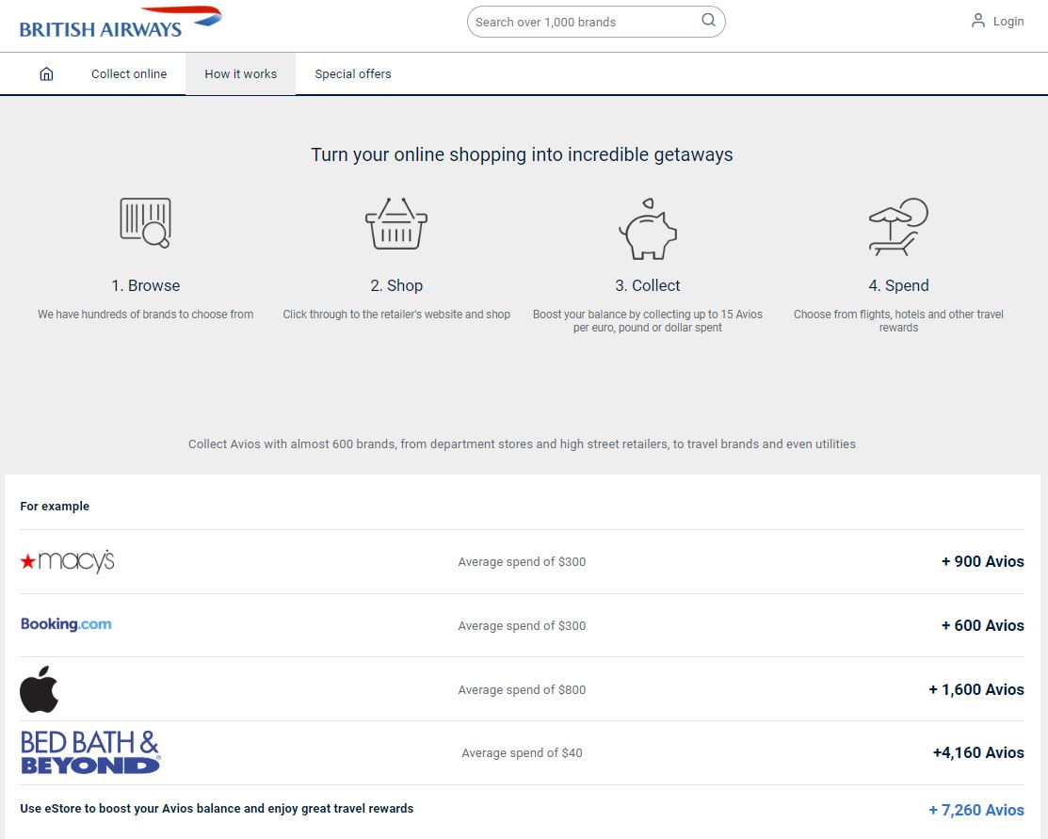The width and height of the screenshot is (1048, 839).
Task: Click 'Average spend of $300' in Macy's row
Action: [522, 562]
